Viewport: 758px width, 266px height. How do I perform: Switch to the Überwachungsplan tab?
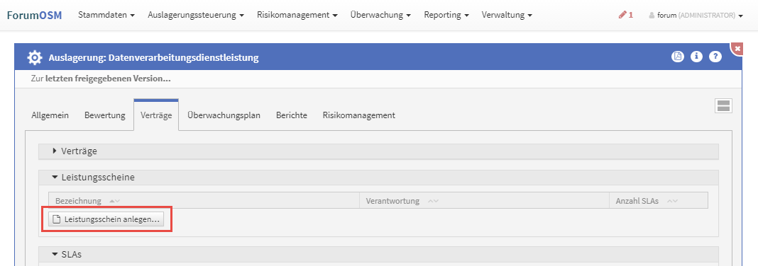[224, 115]
